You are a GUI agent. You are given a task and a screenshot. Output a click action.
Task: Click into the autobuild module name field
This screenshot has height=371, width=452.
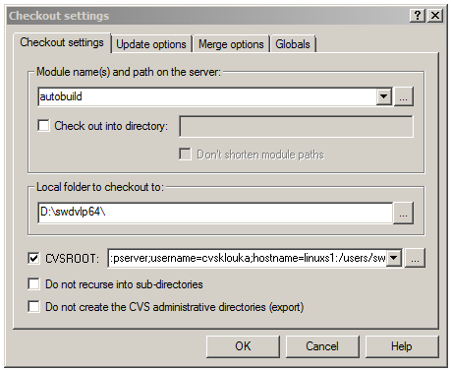tap(207, 96)
